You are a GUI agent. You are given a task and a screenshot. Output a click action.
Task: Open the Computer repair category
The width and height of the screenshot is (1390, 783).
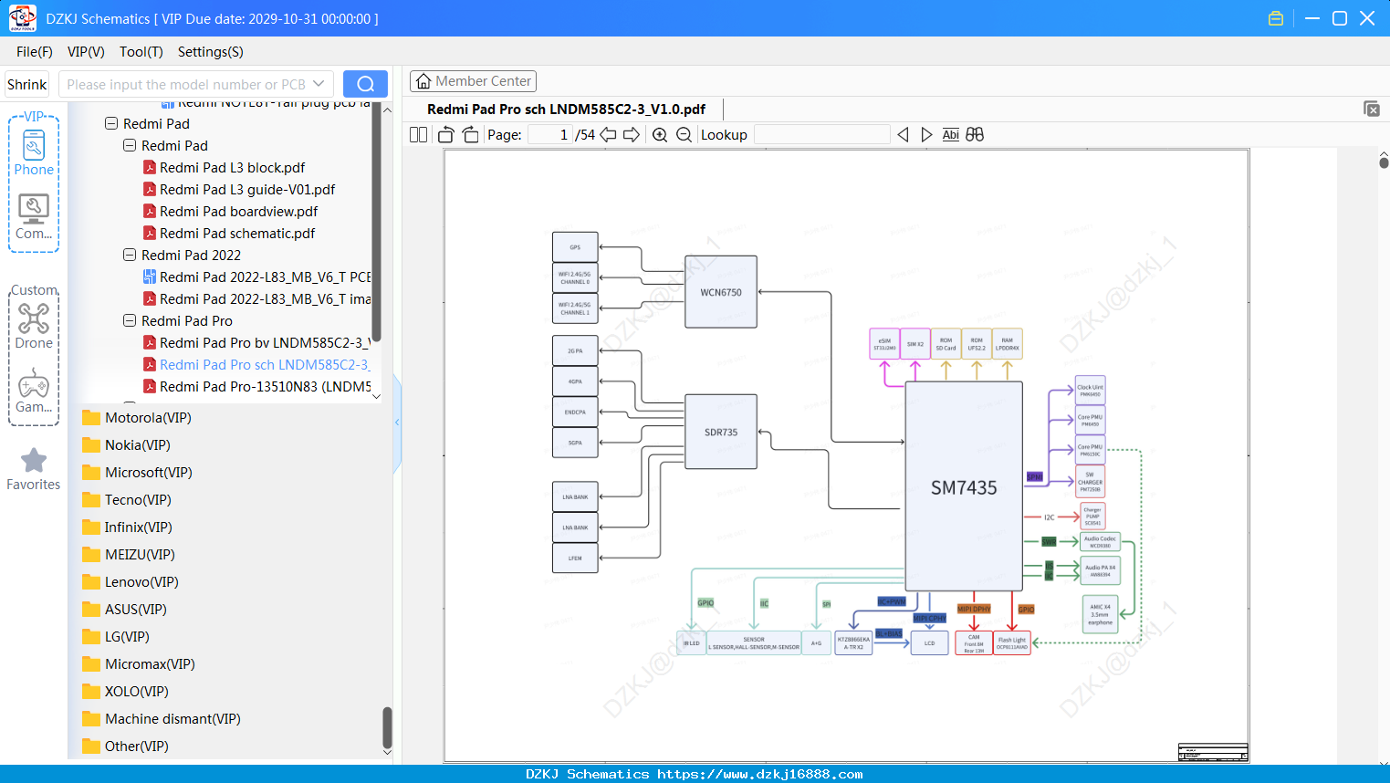tap(34, 217)
